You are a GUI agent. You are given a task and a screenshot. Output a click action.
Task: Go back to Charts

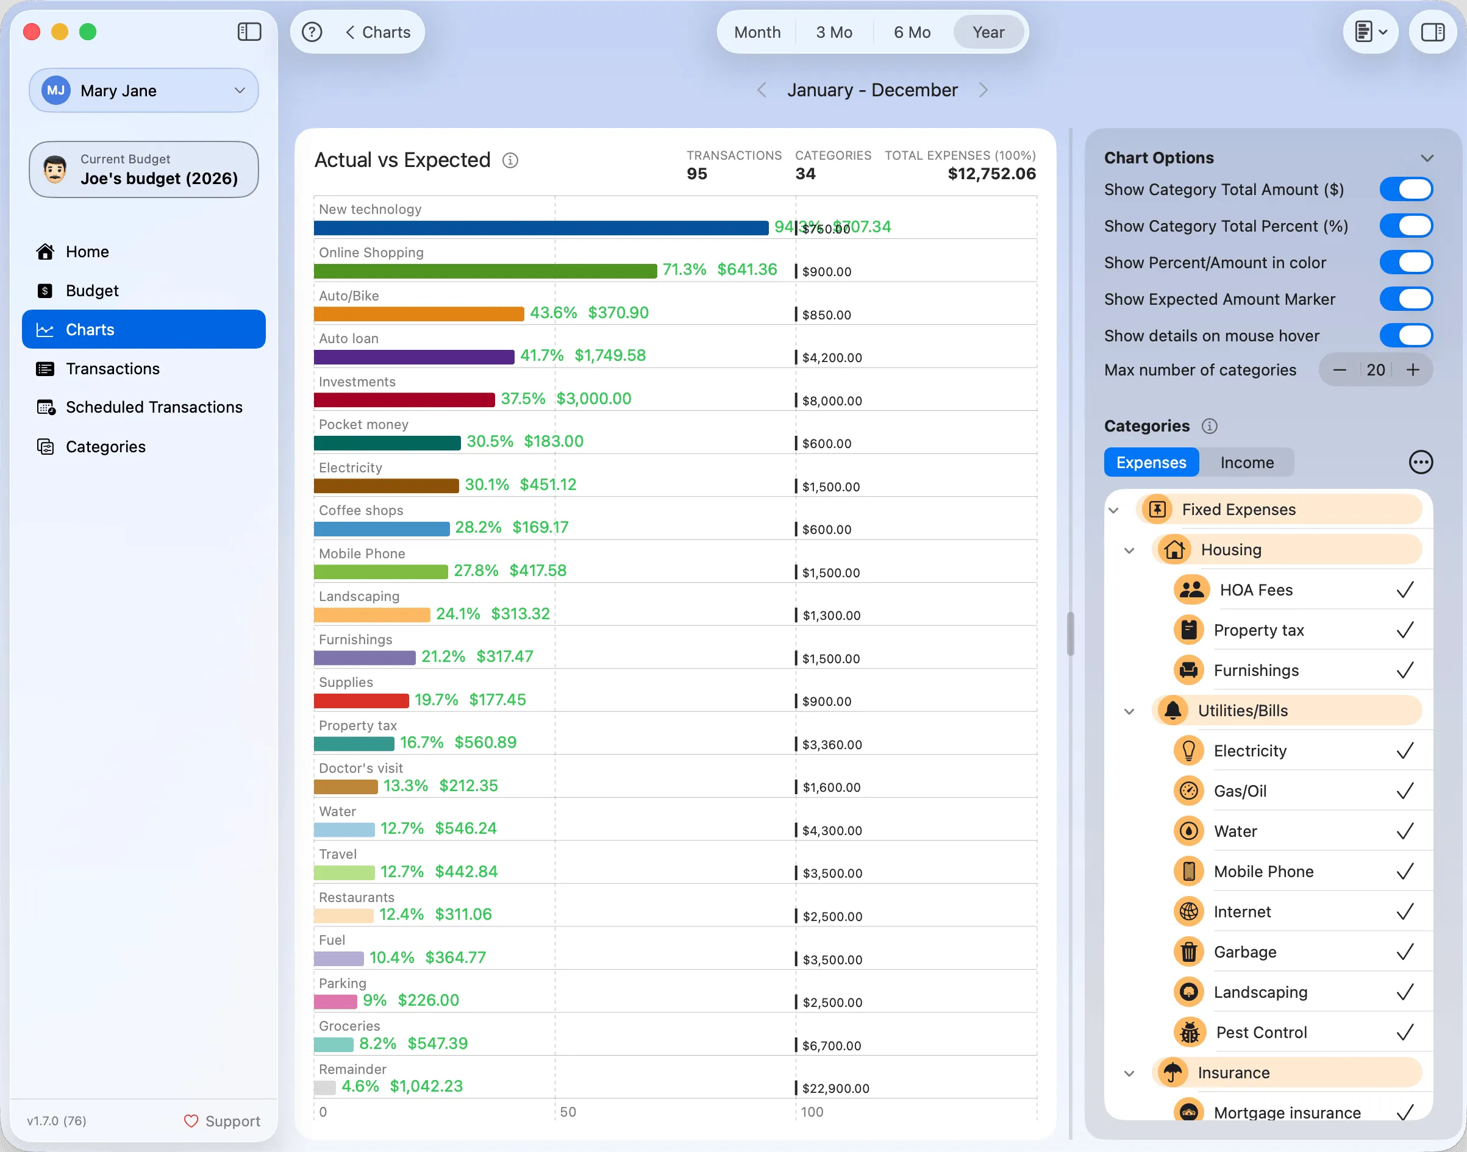pos(377,32)
